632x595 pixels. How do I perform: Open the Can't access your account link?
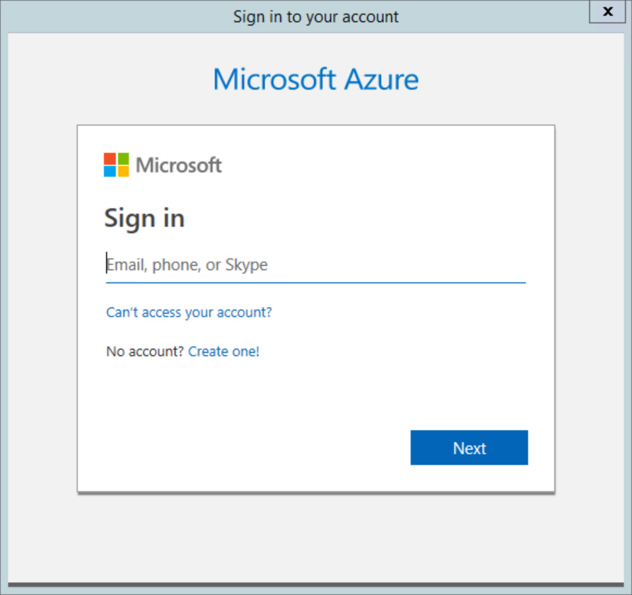point(189,312)
